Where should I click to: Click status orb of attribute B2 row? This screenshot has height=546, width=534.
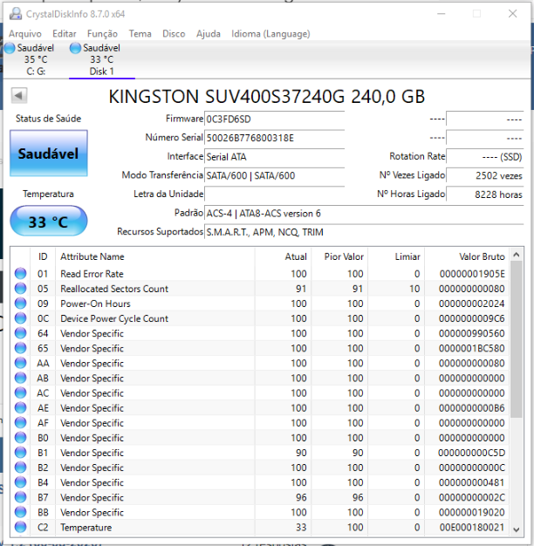click(x=21, y=468)
